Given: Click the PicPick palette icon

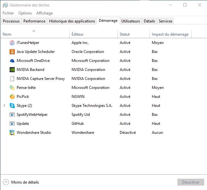Looking at the screenshot, I should (12, 97).
